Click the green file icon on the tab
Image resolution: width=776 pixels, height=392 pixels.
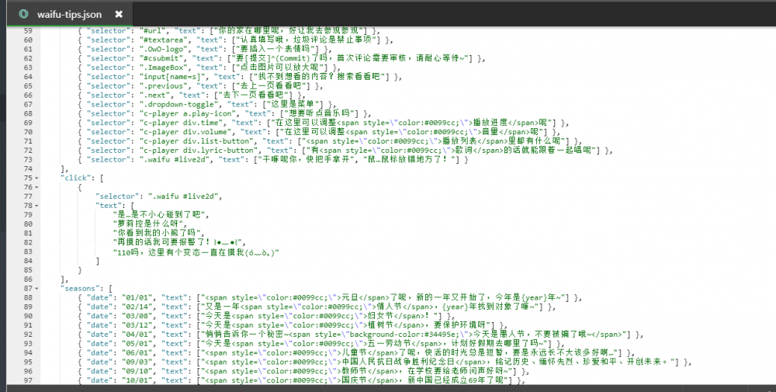tap(24, 14)
